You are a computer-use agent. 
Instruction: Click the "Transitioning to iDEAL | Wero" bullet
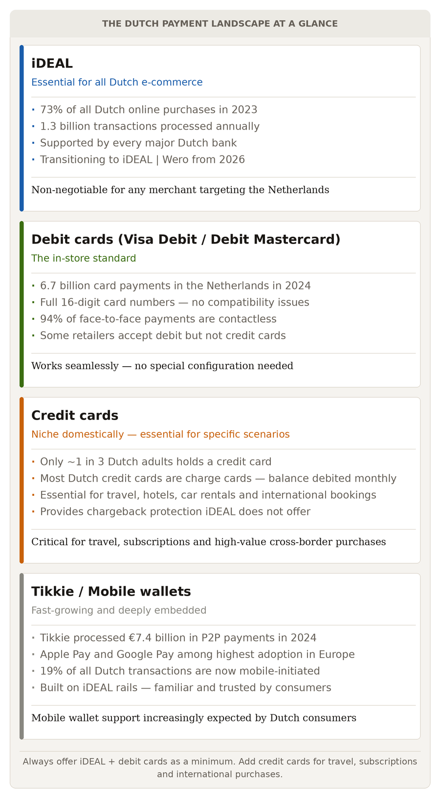click(142, 159)
